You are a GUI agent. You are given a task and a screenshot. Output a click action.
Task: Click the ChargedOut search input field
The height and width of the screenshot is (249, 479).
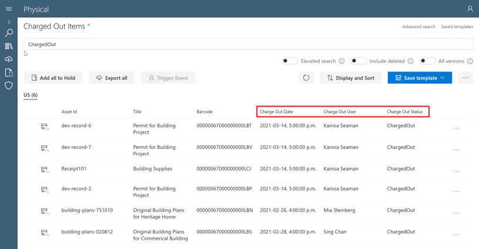[248, 44]
